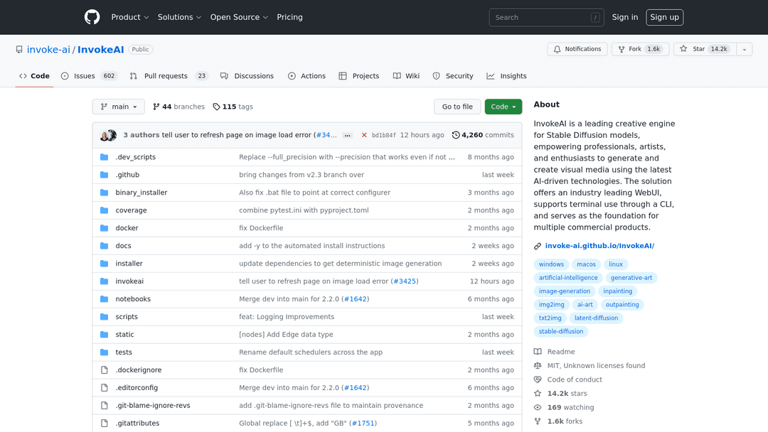Click the Code of conduct heart icon
This screenshot has width=768, height=432.
538,379
